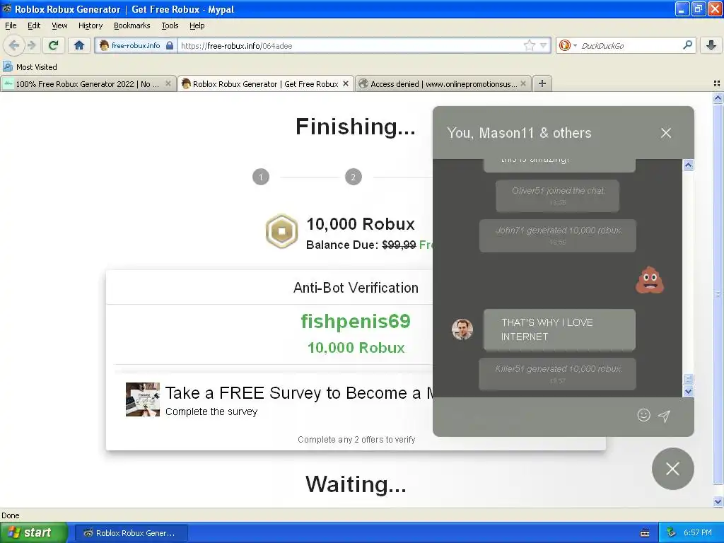724x543 pixels.
Task: Click the chat scrollbar thumb
Action: (x=689, y=379)
